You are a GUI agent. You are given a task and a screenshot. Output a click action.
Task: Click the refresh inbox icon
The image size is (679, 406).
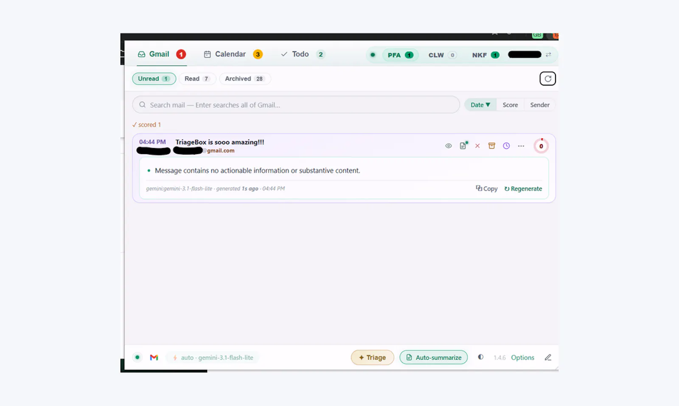[548, 78]
